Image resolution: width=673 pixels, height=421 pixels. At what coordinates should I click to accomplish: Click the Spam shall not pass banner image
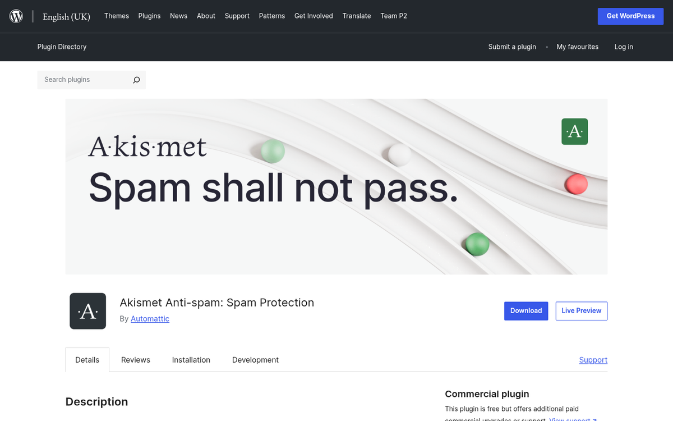(336, 186)
